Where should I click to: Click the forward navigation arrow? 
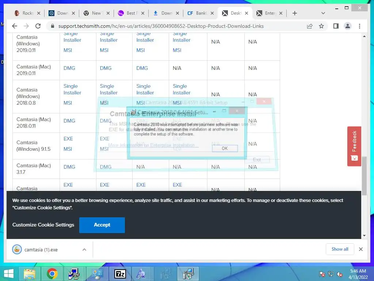point(26,26)
